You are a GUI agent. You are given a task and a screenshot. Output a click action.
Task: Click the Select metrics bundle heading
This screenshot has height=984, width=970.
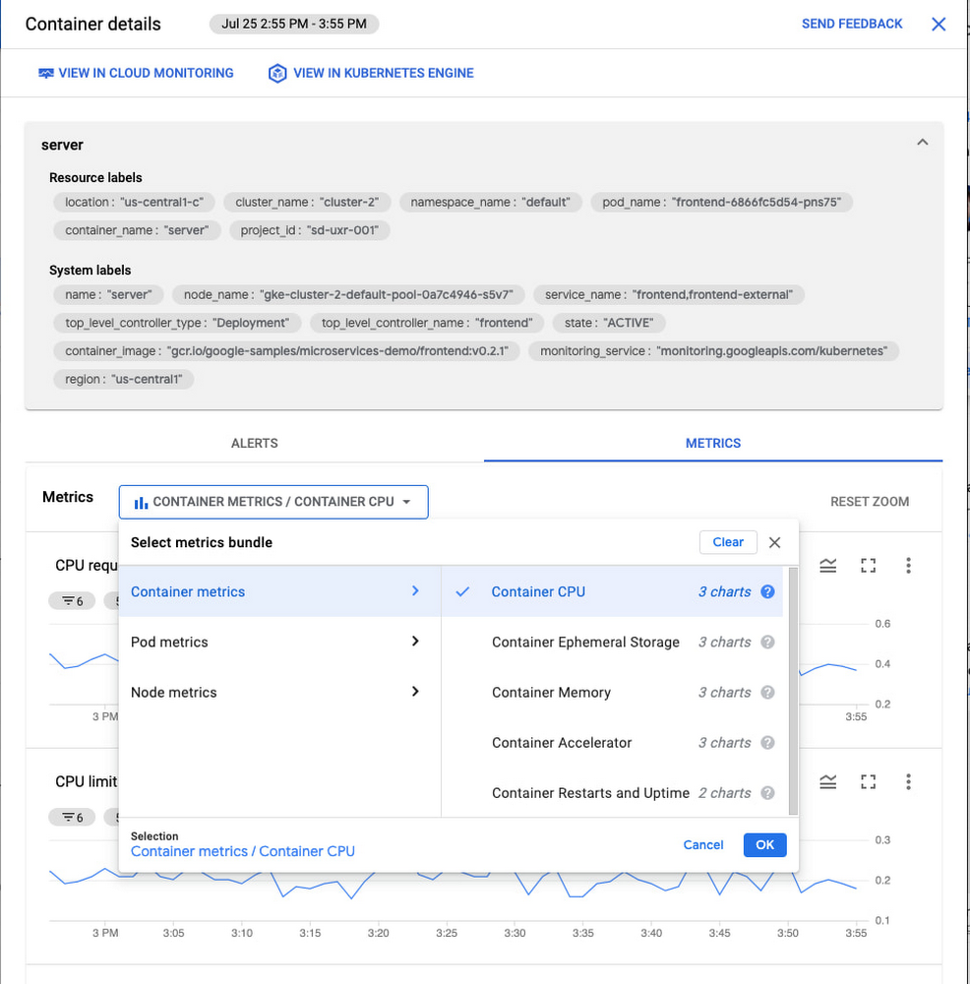[202, 542]
